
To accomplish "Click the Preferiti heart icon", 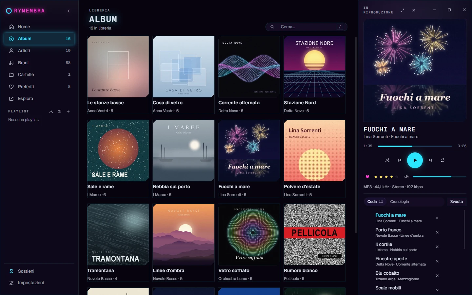I will click(x=11, y=87).
